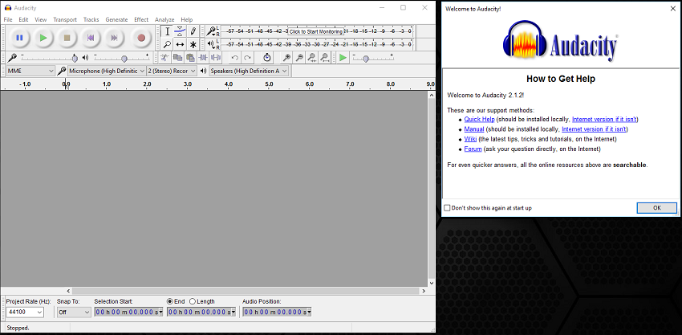The width and height of the screenshot is (682, 335).
Task: Click the Sync-Lock Tracks clock icon
Action: click(x=267, y=58)
